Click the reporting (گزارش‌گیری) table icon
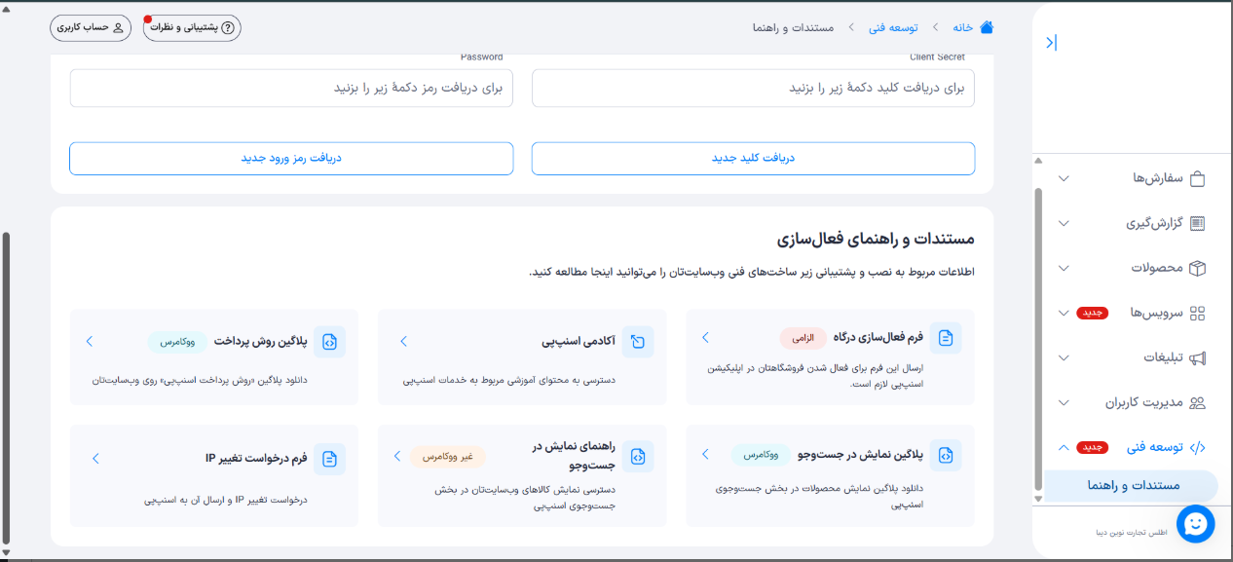The height and width of the screenshot is (562, 1233). click(1198, 223)
